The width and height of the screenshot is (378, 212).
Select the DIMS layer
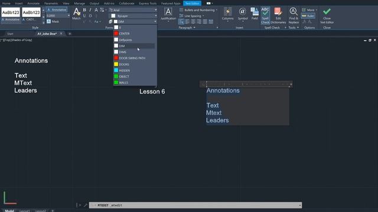135,52
